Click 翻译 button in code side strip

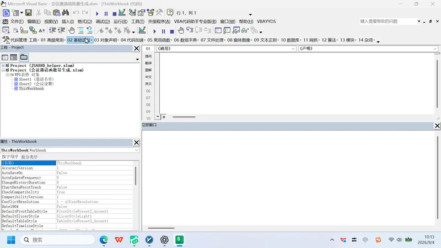click(148, 63)
